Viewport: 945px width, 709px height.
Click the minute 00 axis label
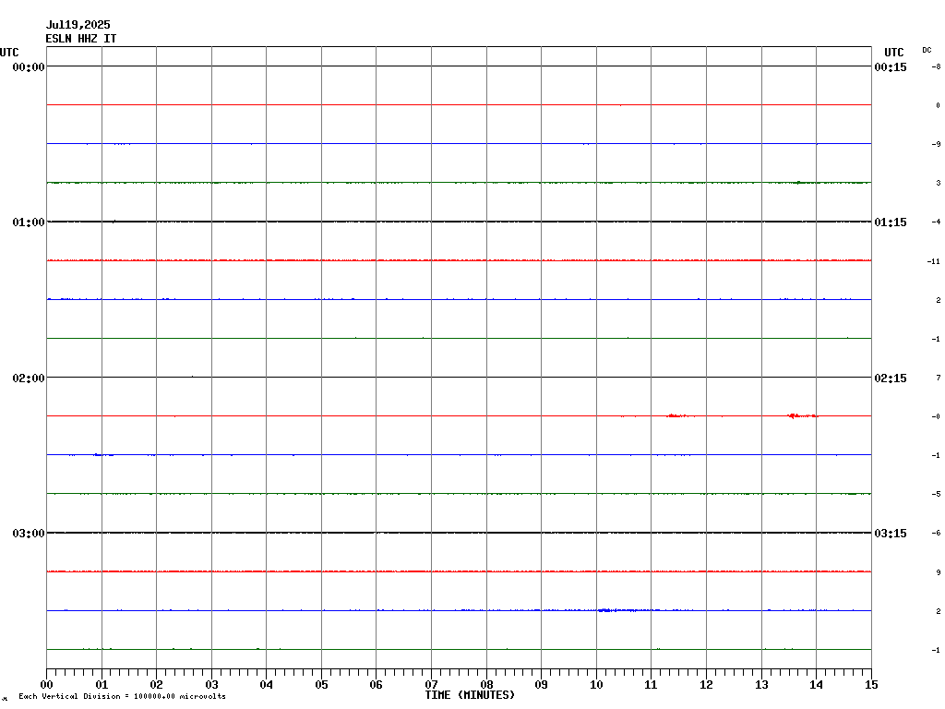[x=46, y=685]
